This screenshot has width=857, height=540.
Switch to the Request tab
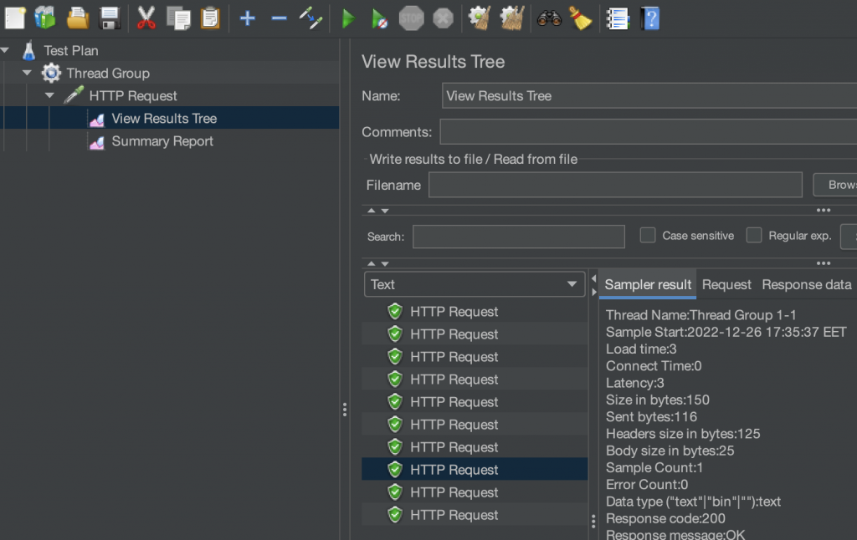726,285
